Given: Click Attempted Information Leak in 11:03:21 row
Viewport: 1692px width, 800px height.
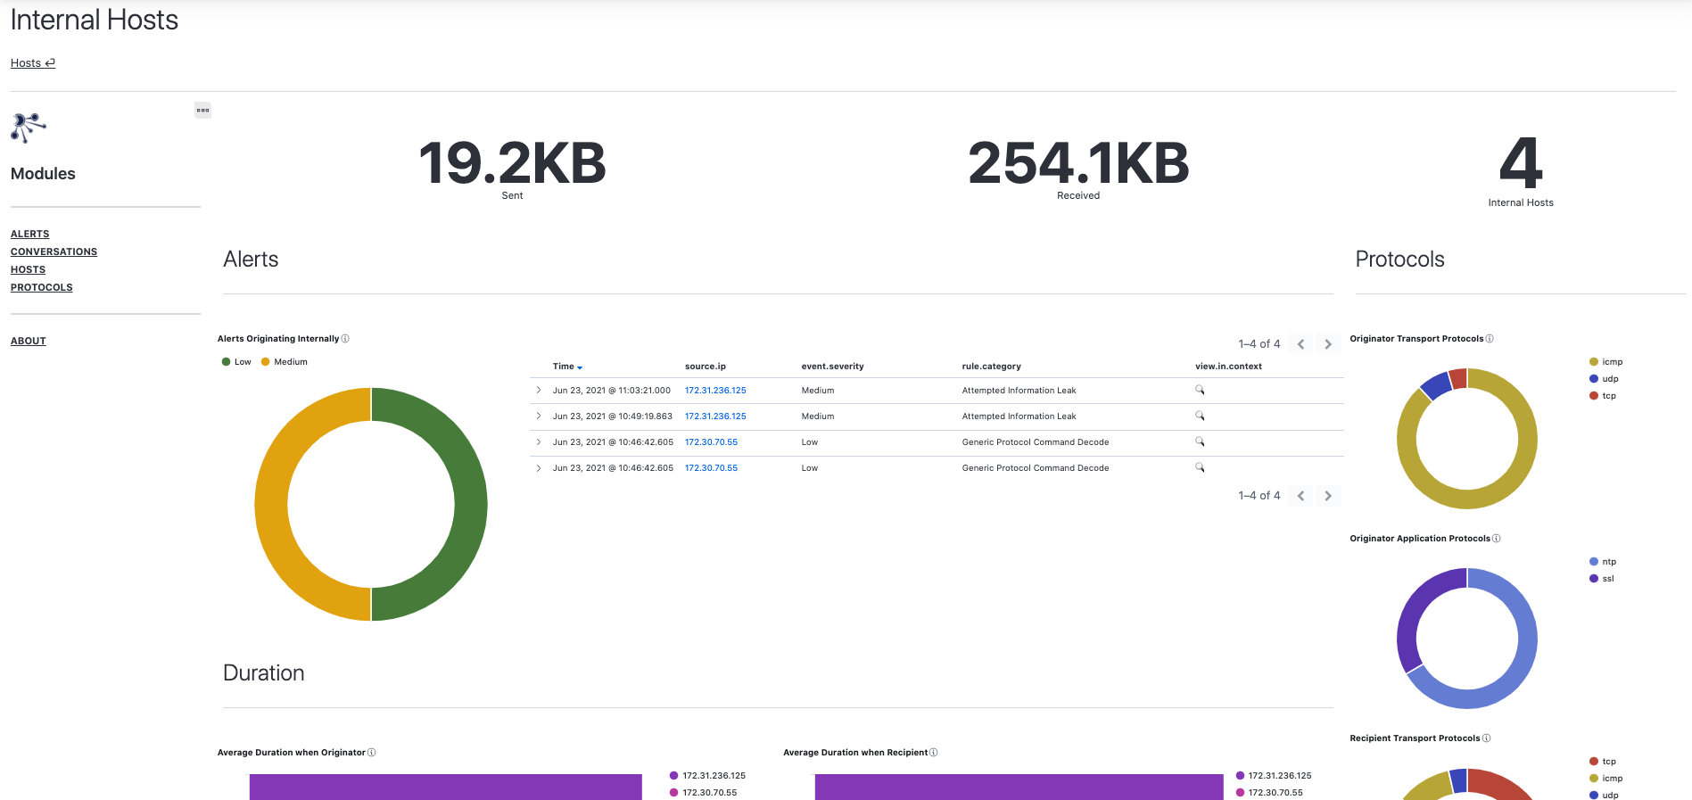Looking at the screenshot, I should point(1019,391).
